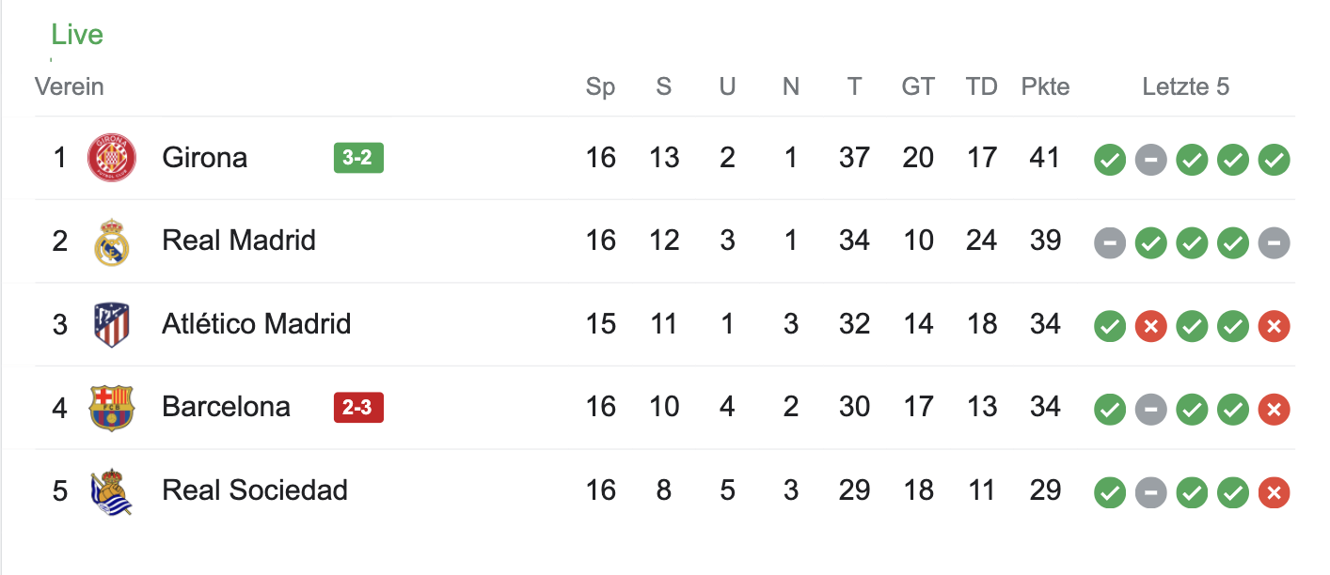Open the Real Sociedad team name link
1330x575 pixels.
click(255, 490)
